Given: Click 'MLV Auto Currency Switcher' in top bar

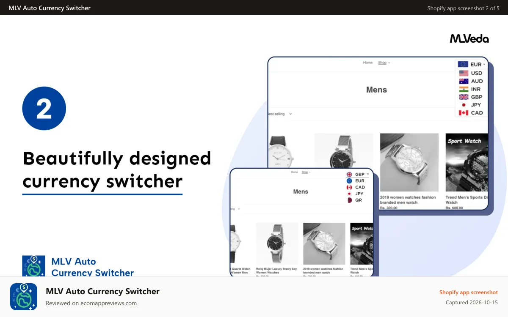Looking at the screenshot, I should click(50, 8).
